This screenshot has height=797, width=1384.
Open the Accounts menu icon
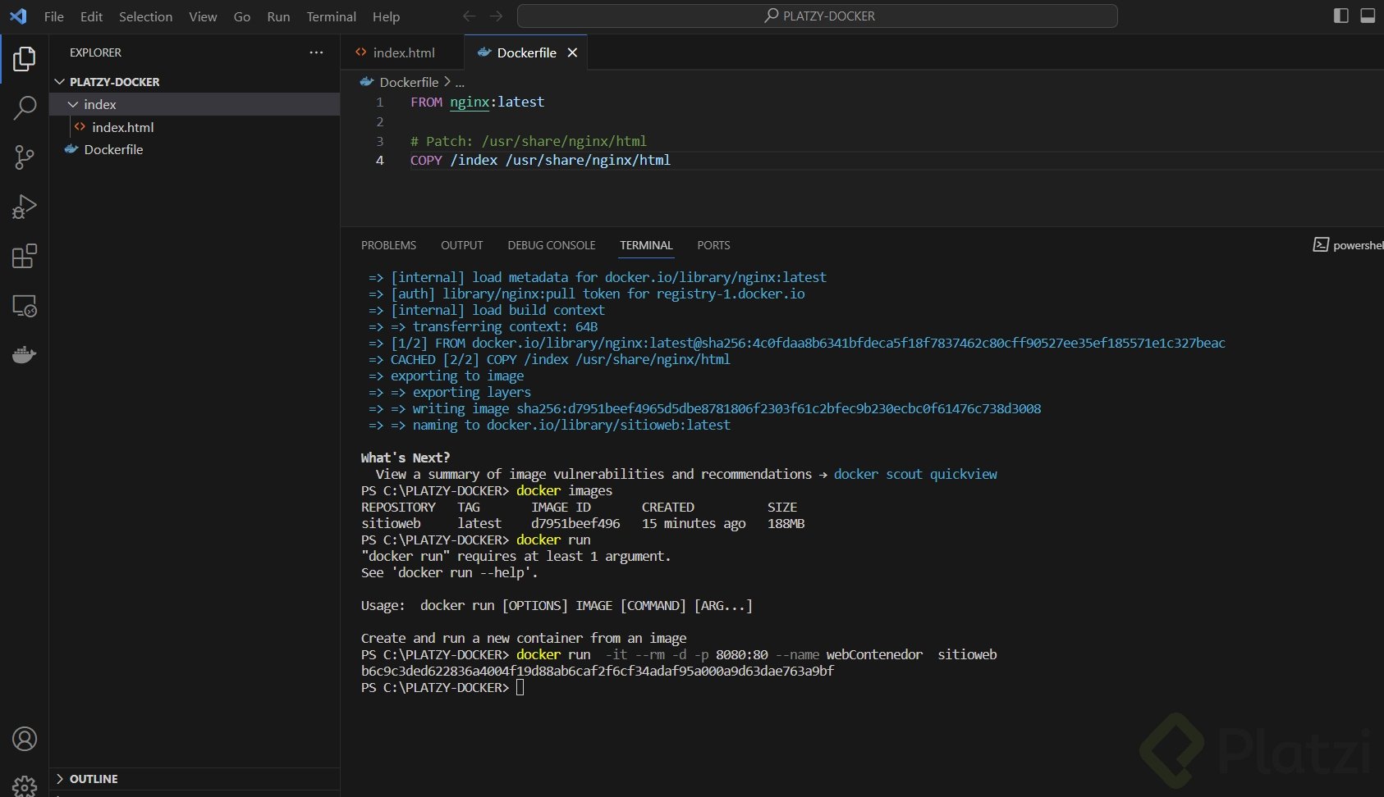click(x=25, y=739)
